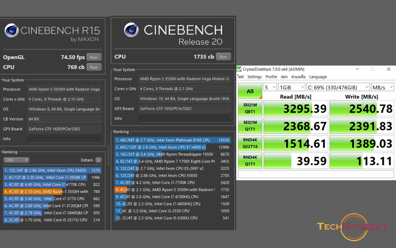Open the drive dropdown showing C: 69%
This screenshot has width=396, height=248.
coord(338,87)
